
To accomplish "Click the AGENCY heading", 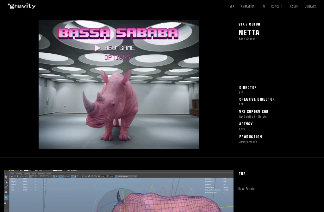I will coord(246,124).
